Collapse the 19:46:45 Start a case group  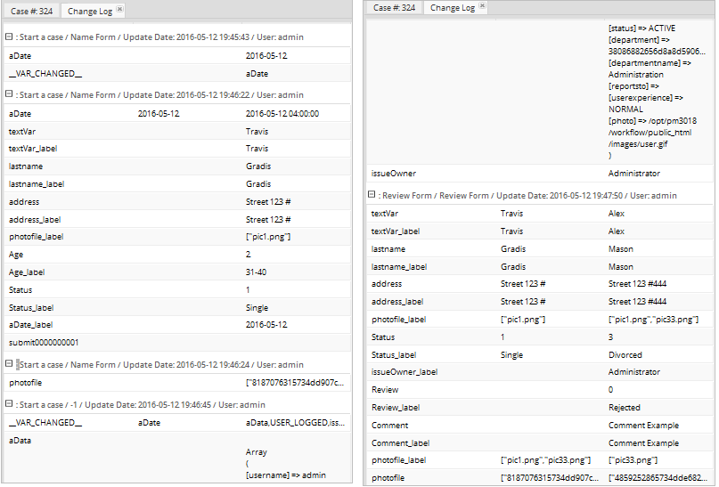pyautogui.click(x=9, y=404)
